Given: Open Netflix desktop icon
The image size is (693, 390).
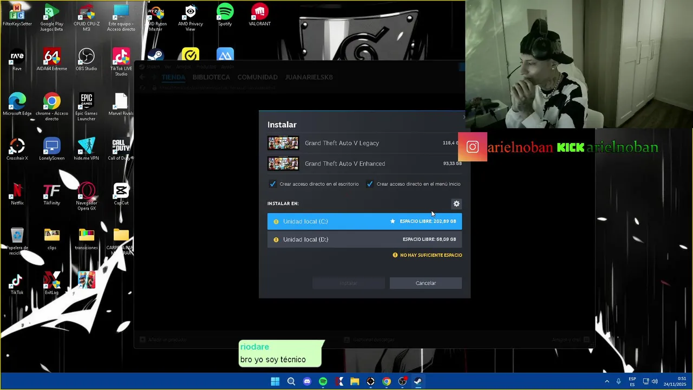Looking at the screenshot, I should point(17,194).
